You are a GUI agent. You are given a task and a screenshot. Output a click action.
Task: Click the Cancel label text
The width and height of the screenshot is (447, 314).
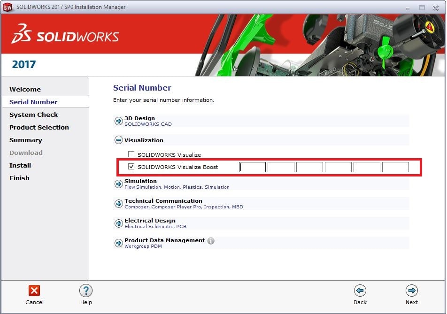tap(34, 302)
